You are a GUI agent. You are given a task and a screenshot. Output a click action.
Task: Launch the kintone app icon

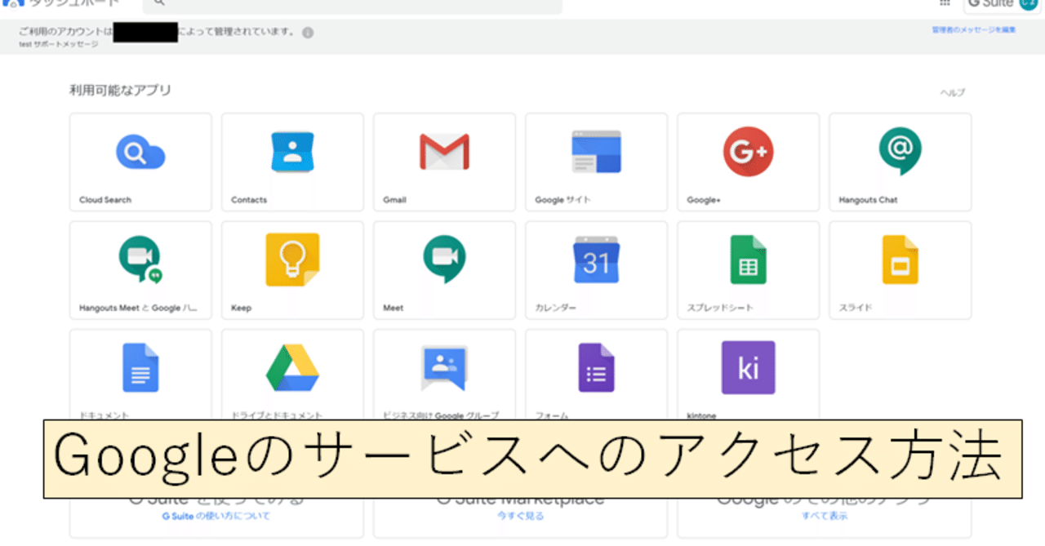748,368
